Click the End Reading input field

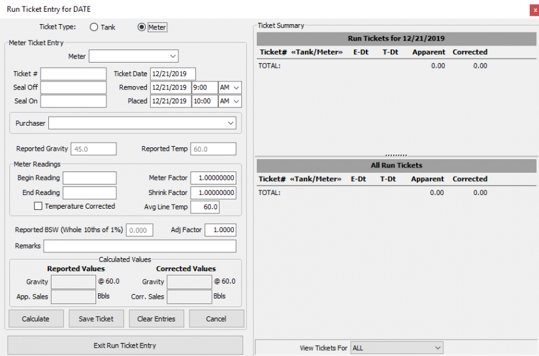click(90, 193)
